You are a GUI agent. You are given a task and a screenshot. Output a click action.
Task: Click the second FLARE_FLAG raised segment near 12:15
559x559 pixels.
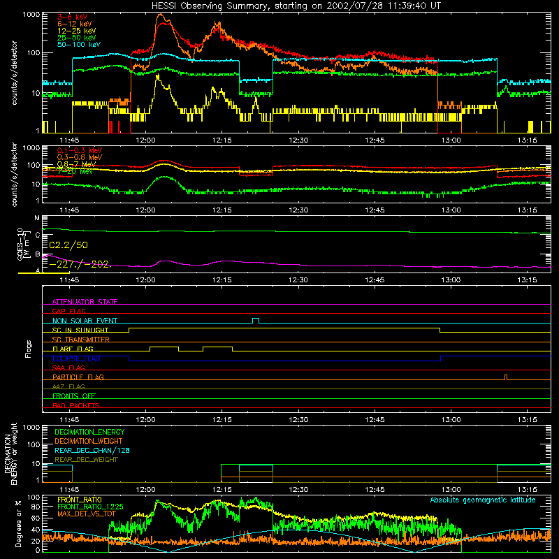click(217, 347)
